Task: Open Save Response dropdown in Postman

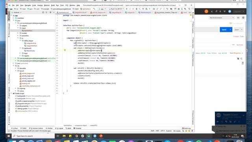Action: [236, 53]
